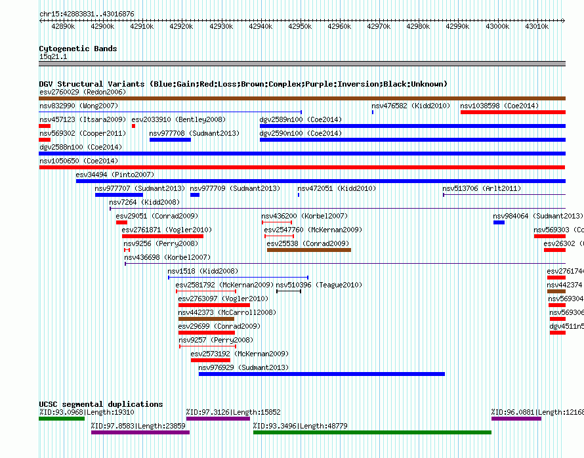
Task: Select esv2573192 (McKernan2009) label
Action: 240,354
